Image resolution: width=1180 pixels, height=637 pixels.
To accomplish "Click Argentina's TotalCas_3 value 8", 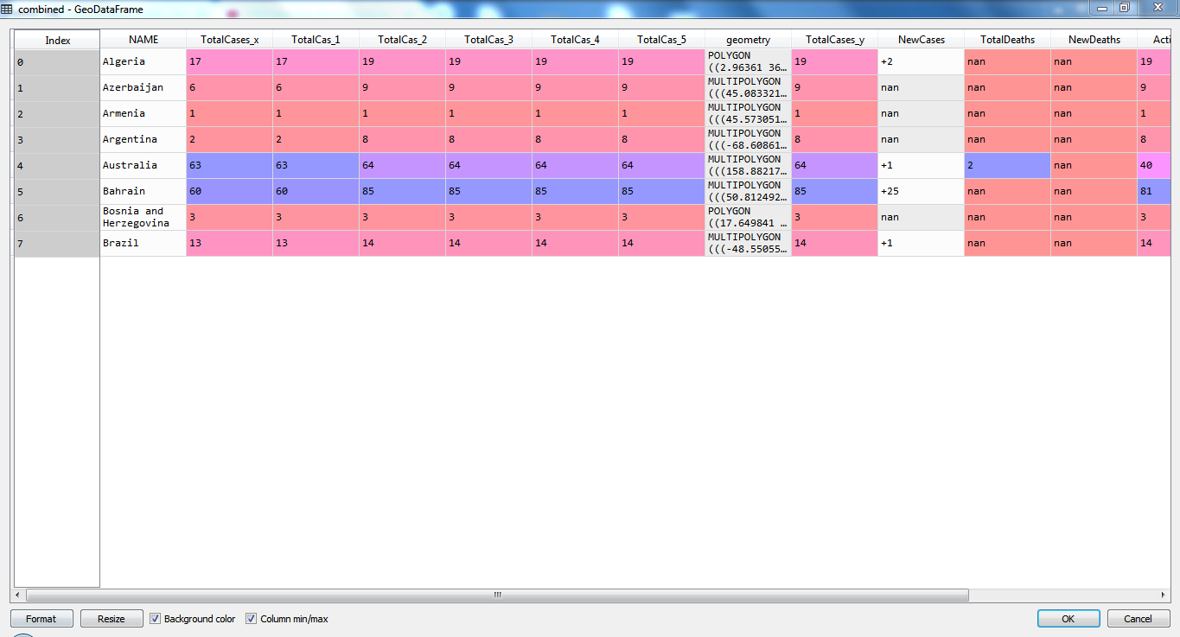I will pos(489,140).
